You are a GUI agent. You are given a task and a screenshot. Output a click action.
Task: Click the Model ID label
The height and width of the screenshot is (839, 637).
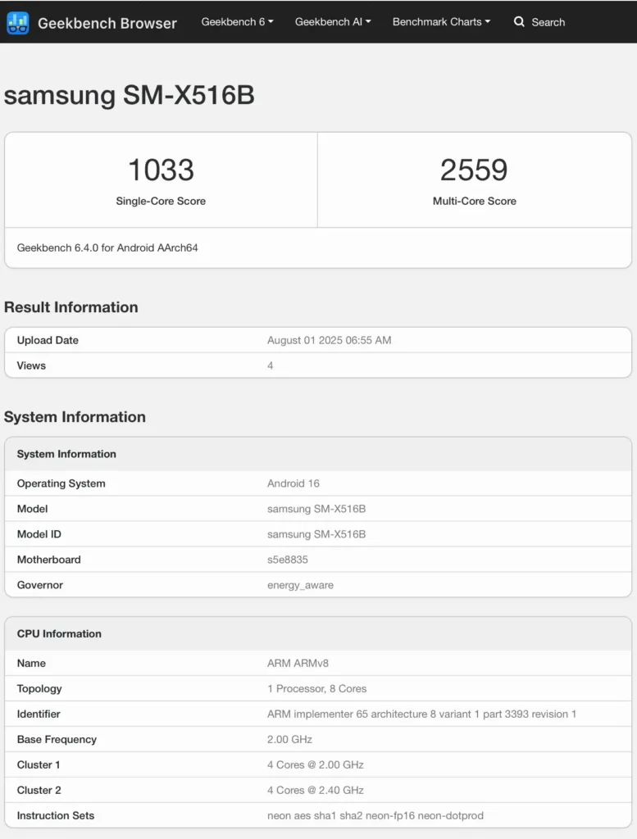(x=39, y=534)
